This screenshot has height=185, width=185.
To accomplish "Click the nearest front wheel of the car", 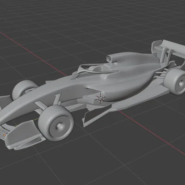I will click(x=56, y=123).
